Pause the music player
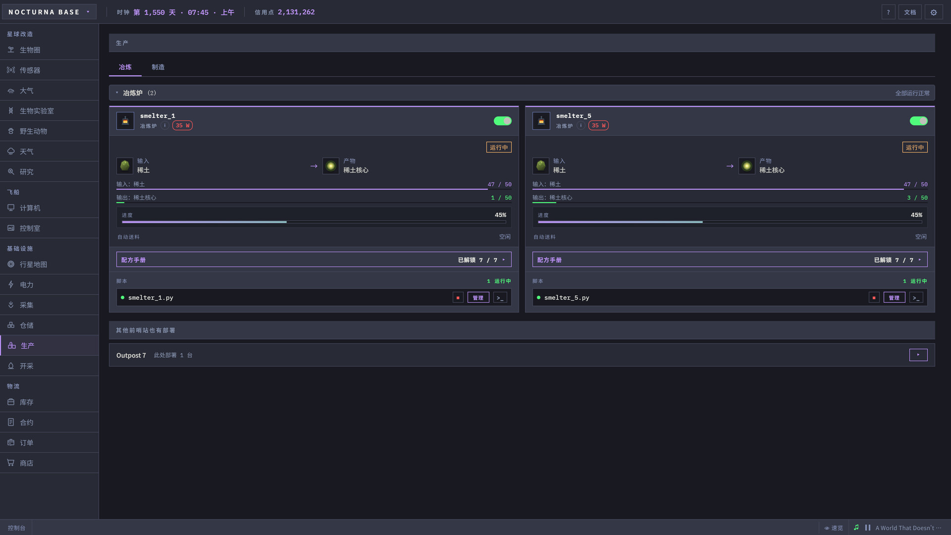Viewport: 951px width, 535px height. [x=868, y=528]
